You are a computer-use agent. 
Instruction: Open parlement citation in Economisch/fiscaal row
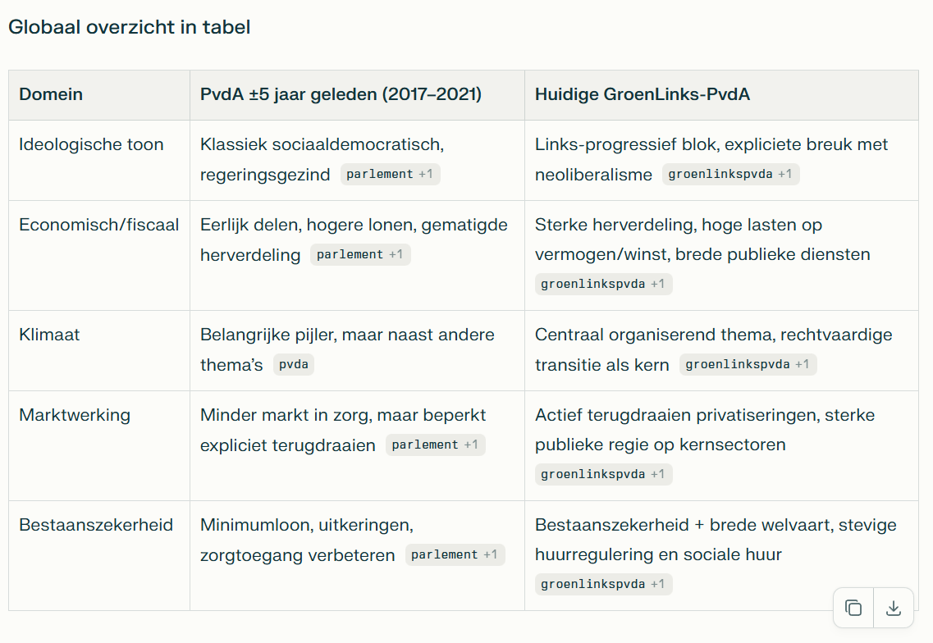pyautogui.click(x=359, y=254)
